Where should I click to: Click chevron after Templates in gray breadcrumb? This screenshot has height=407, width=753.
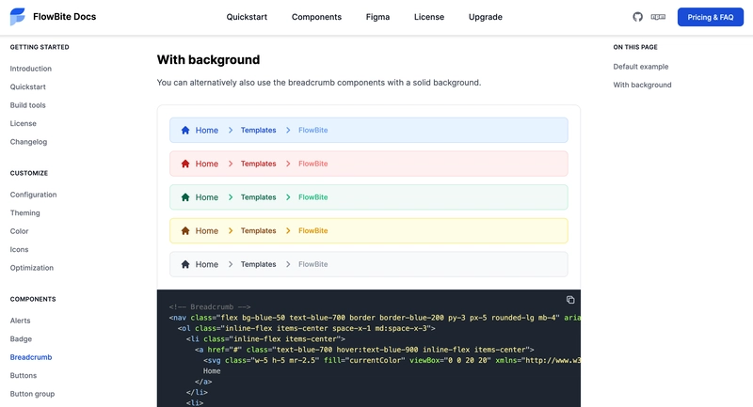tap(288, 264)
